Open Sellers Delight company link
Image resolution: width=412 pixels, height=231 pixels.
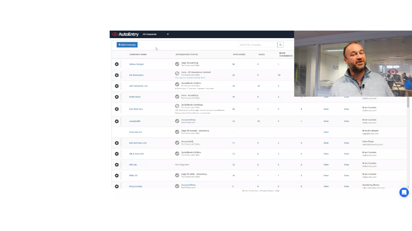[x=136, y=64]
